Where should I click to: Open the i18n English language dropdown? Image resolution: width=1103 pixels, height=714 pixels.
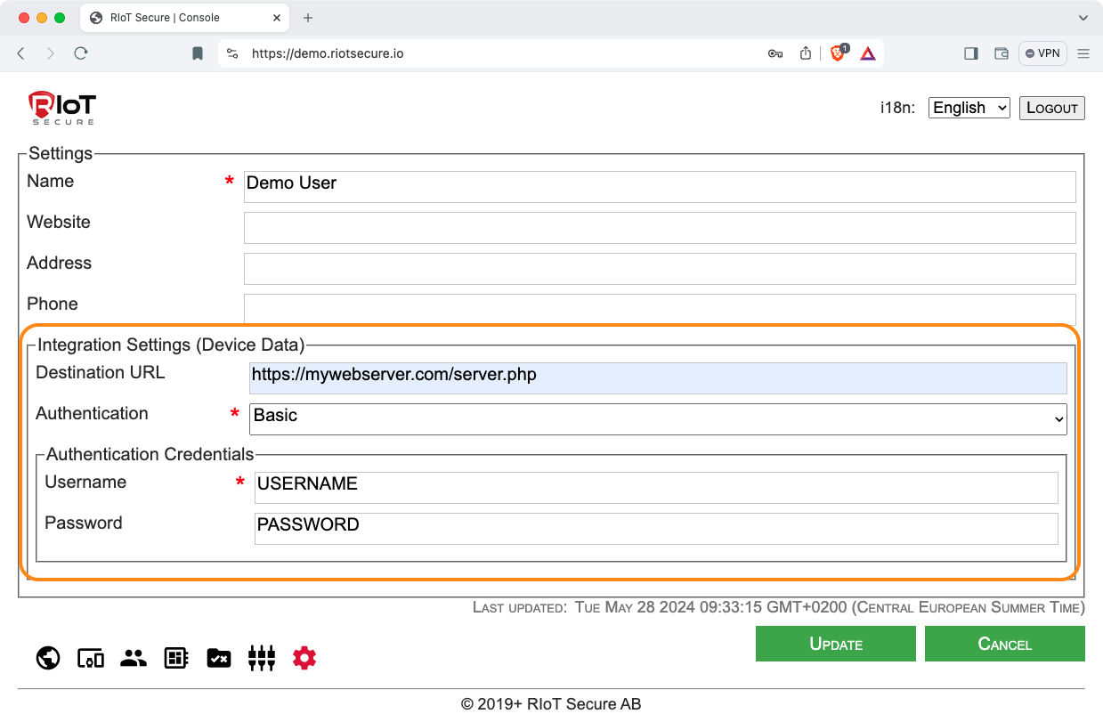pos(969,108)
